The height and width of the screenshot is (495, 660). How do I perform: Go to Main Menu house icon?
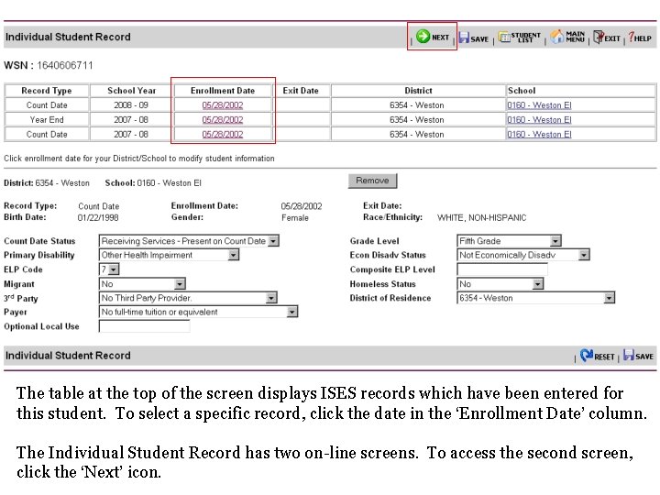tap(557, 37)
